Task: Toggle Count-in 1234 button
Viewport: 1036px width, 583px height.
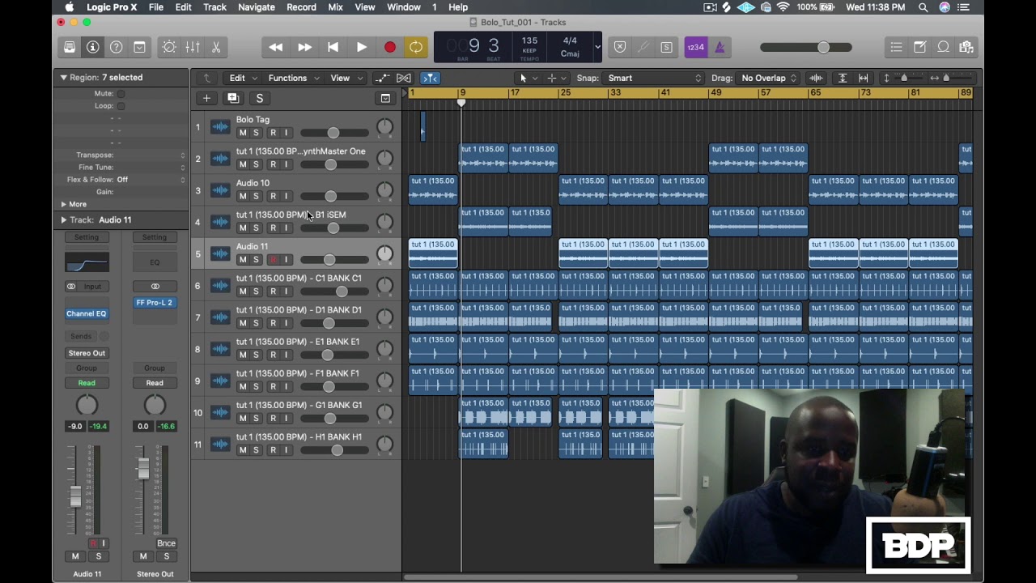Action: coord(695,47)
